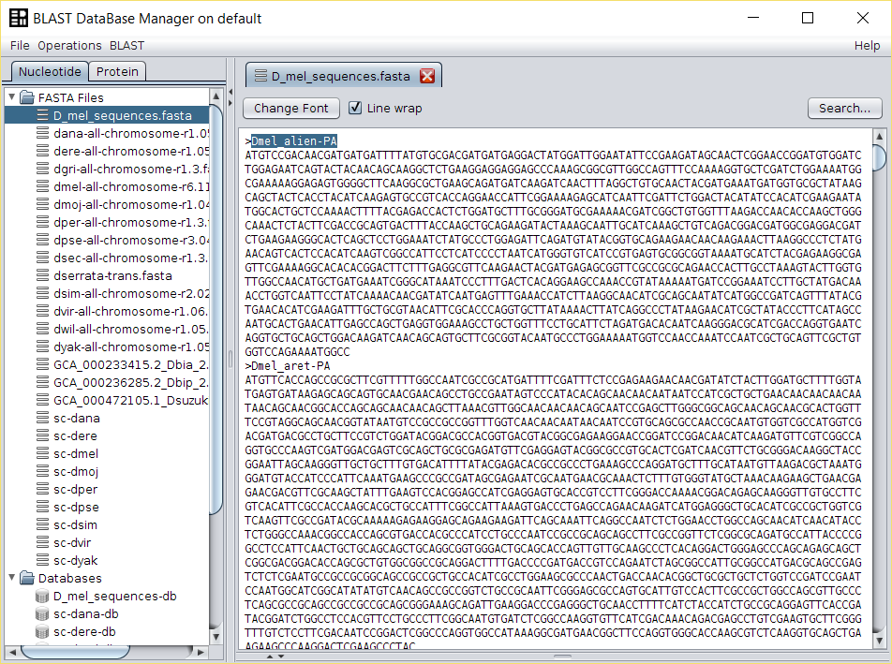Click the database icon beside sc-dana-db
The height and width of the screenshot is (664, 892).
pyautogui.click(x=42, y=614)
